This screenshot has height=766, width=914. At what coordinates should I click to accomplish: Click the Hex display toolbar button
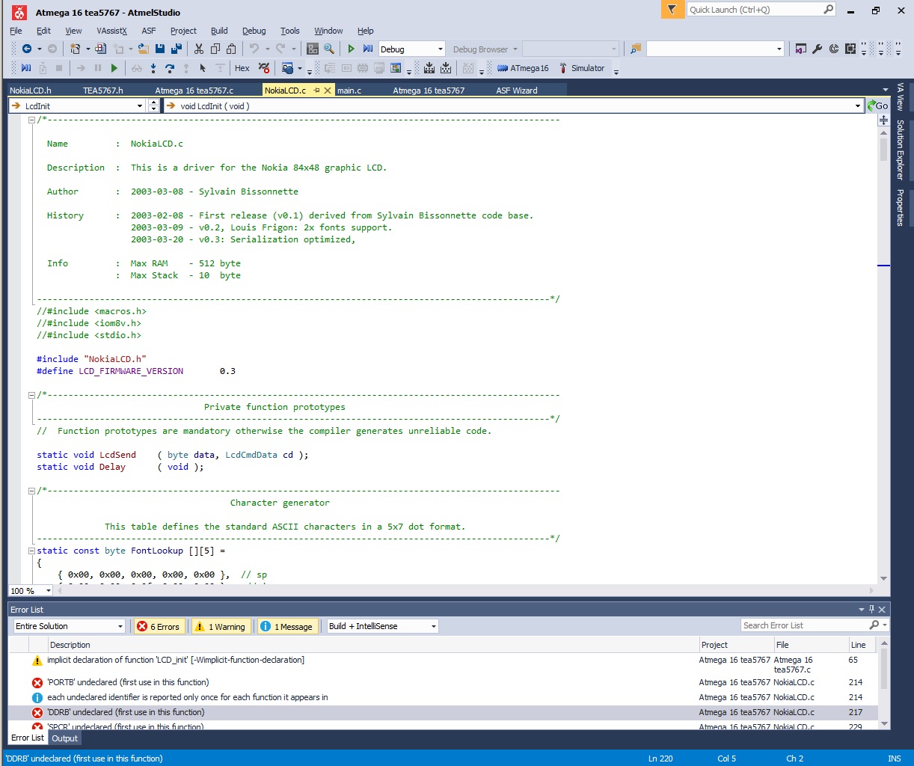click(242, 68)
